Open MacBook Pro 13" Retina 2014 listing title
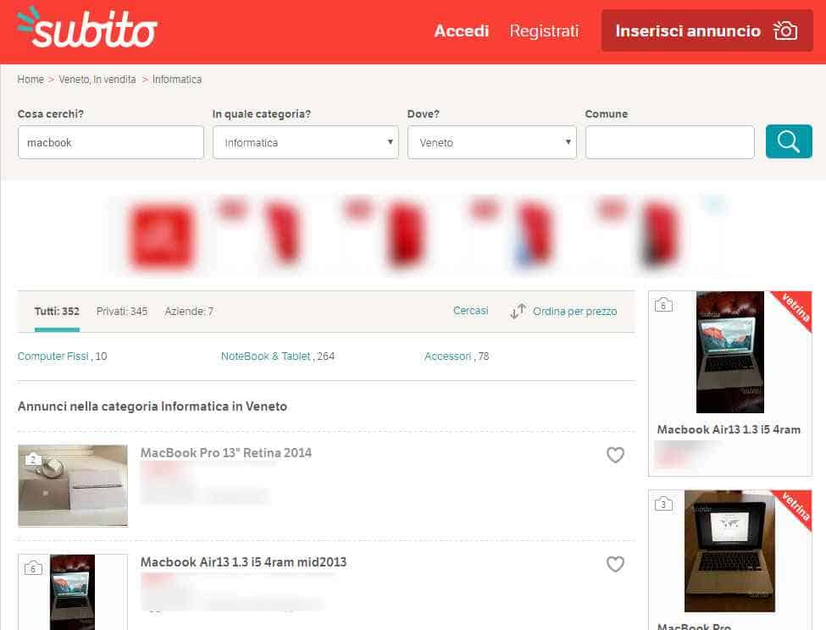 coord(226,453)
